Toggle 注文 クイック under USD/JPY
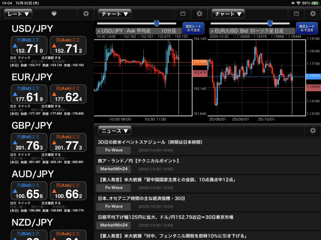Screen dimensions: 321x240 pyautogui.click(x=20, y=58)
